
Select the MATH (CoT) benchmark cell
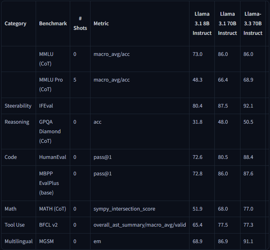[53, 209]
